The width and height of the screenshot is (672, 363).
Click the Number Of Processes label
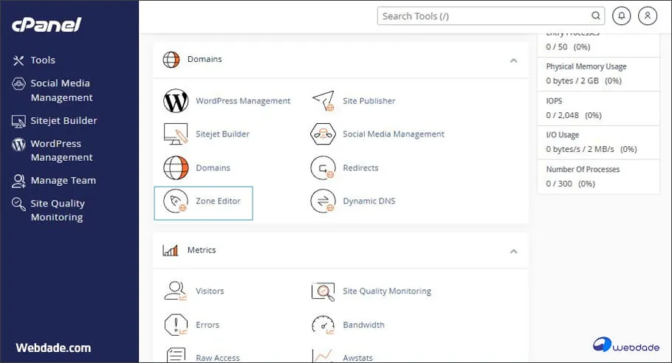pyautogui.click(x=583, y=170)
